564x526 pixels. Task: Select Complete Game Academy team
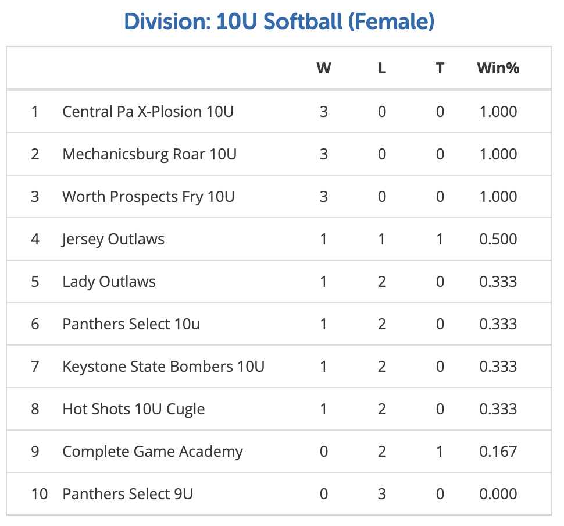coord(152,452)
